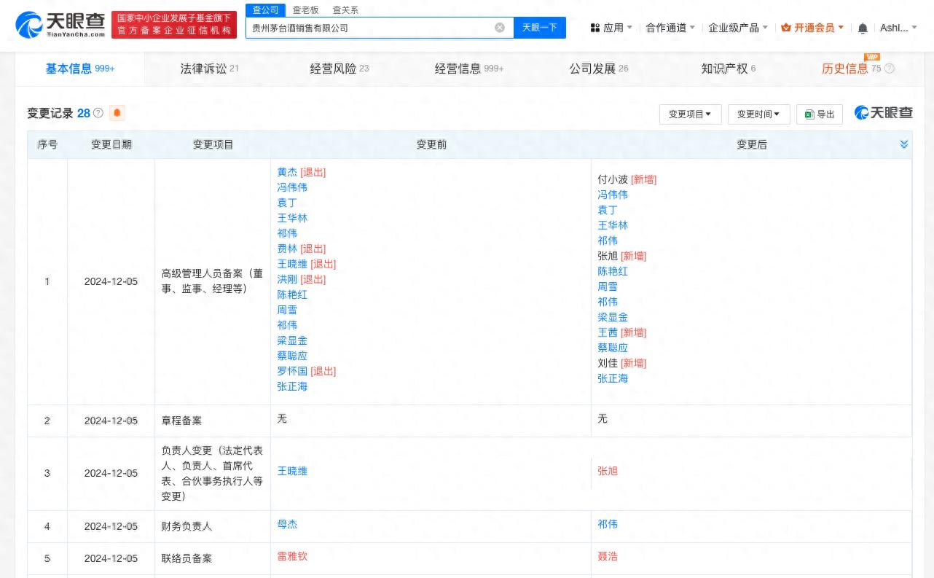The image size is (934, 578).
Task: Open 费林 in the 变更前 column
Action: (287, 249)
